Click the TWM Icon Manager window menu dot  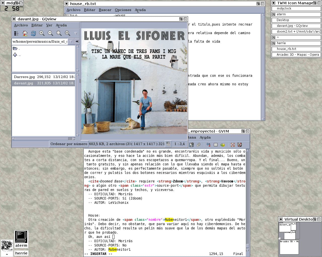pos(274,3)
